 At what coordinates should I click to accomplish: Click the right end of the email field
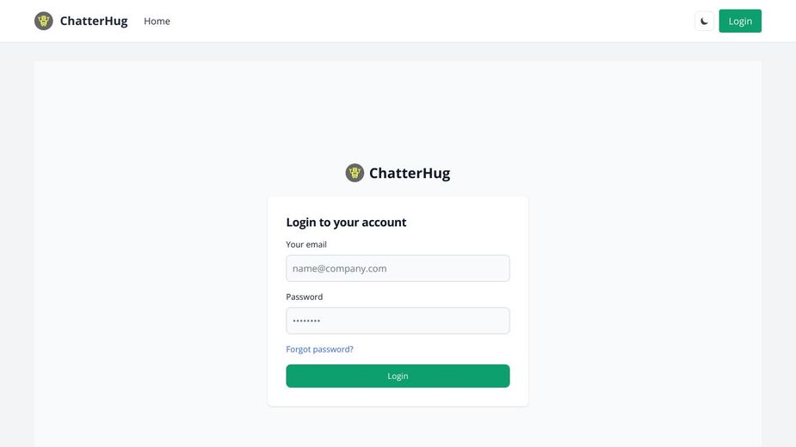(499, 268)
